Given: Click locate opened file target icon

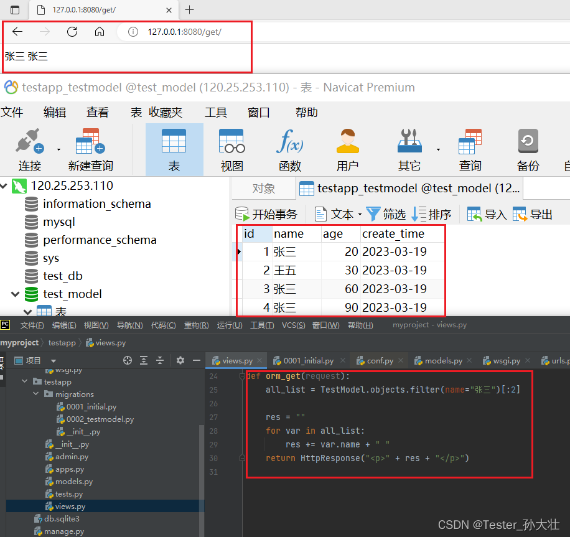Looking at the screenshot, I should click(127, 360).
